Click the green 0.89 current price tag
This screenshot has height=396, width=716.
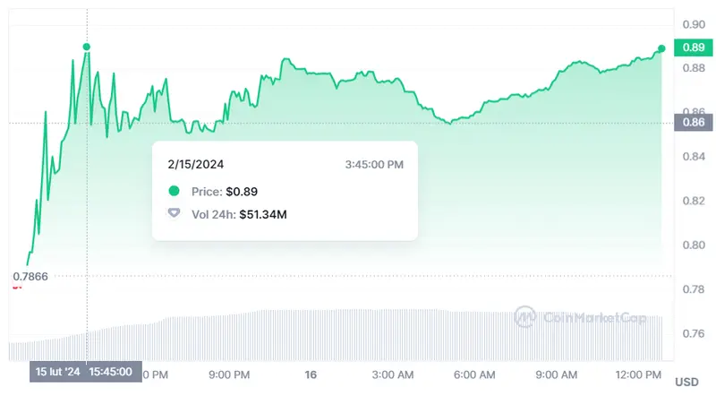coord(692,48)
